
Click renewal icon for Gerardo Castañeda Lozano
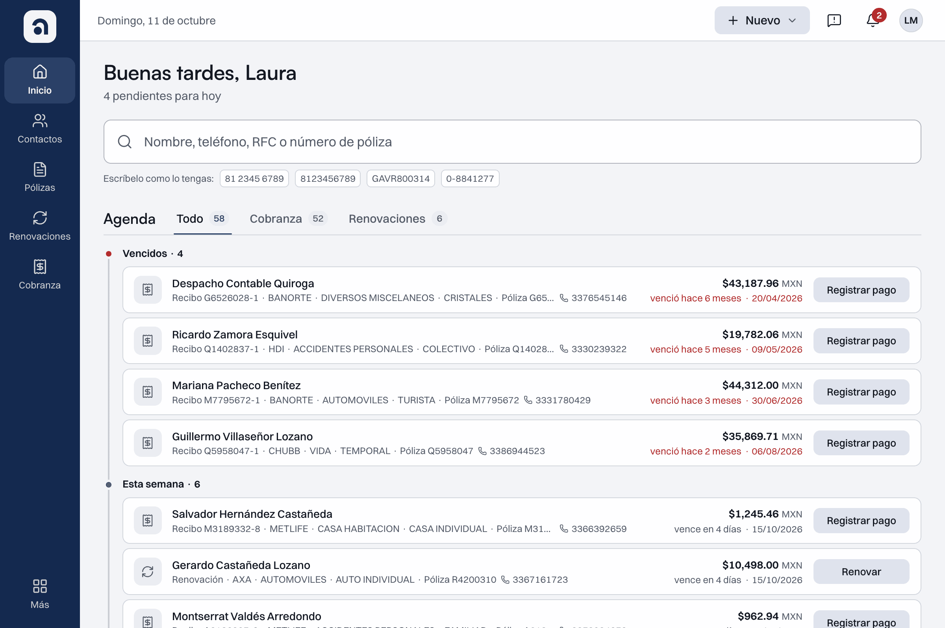click(148, 571)
